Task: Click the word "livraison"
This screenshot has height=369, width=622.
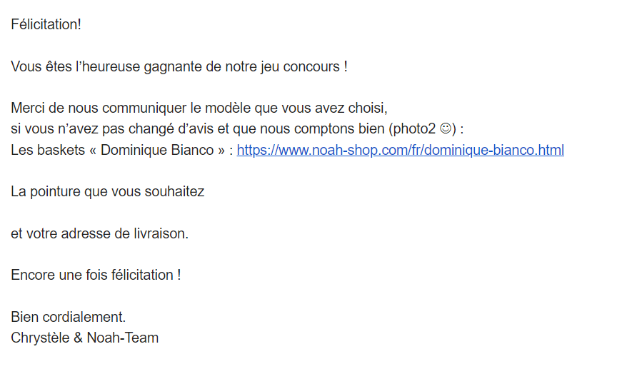Action: [161, 233]
